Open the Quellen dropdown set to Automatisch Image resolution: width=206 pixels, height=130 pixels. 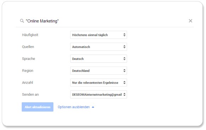pyautogui.click(x=98, y=47)
